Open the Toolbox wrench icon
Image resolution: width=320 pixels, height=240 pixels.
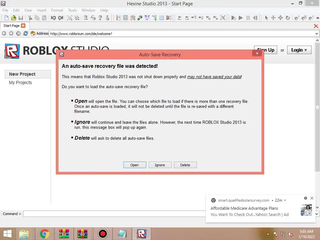pyautogui.click(x=133, y=18)
